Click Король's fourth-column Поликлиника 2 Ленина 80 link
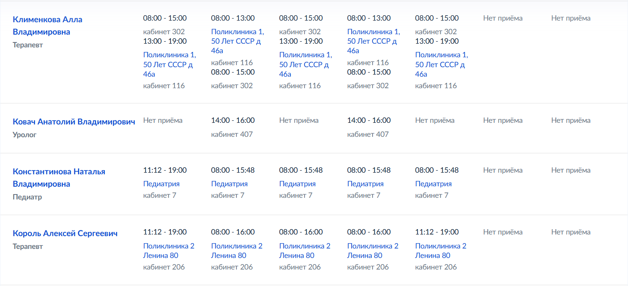This screenshot has height=286, width=628. [x=373, y=251]
